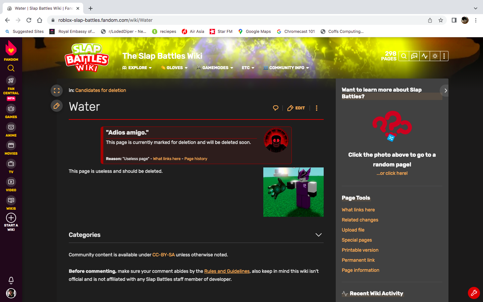This screenshot has height=302, width=483.
Task: Click the floating pencil edit icon
Action: [x=57, y=106]
